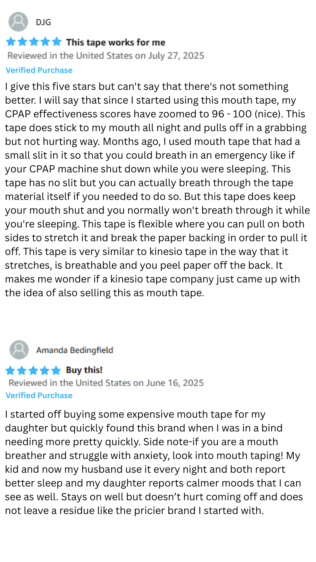Click first star of DJG's rating
Image resolution: width=316 pixels, height=562 pixels.
(11, 42)
